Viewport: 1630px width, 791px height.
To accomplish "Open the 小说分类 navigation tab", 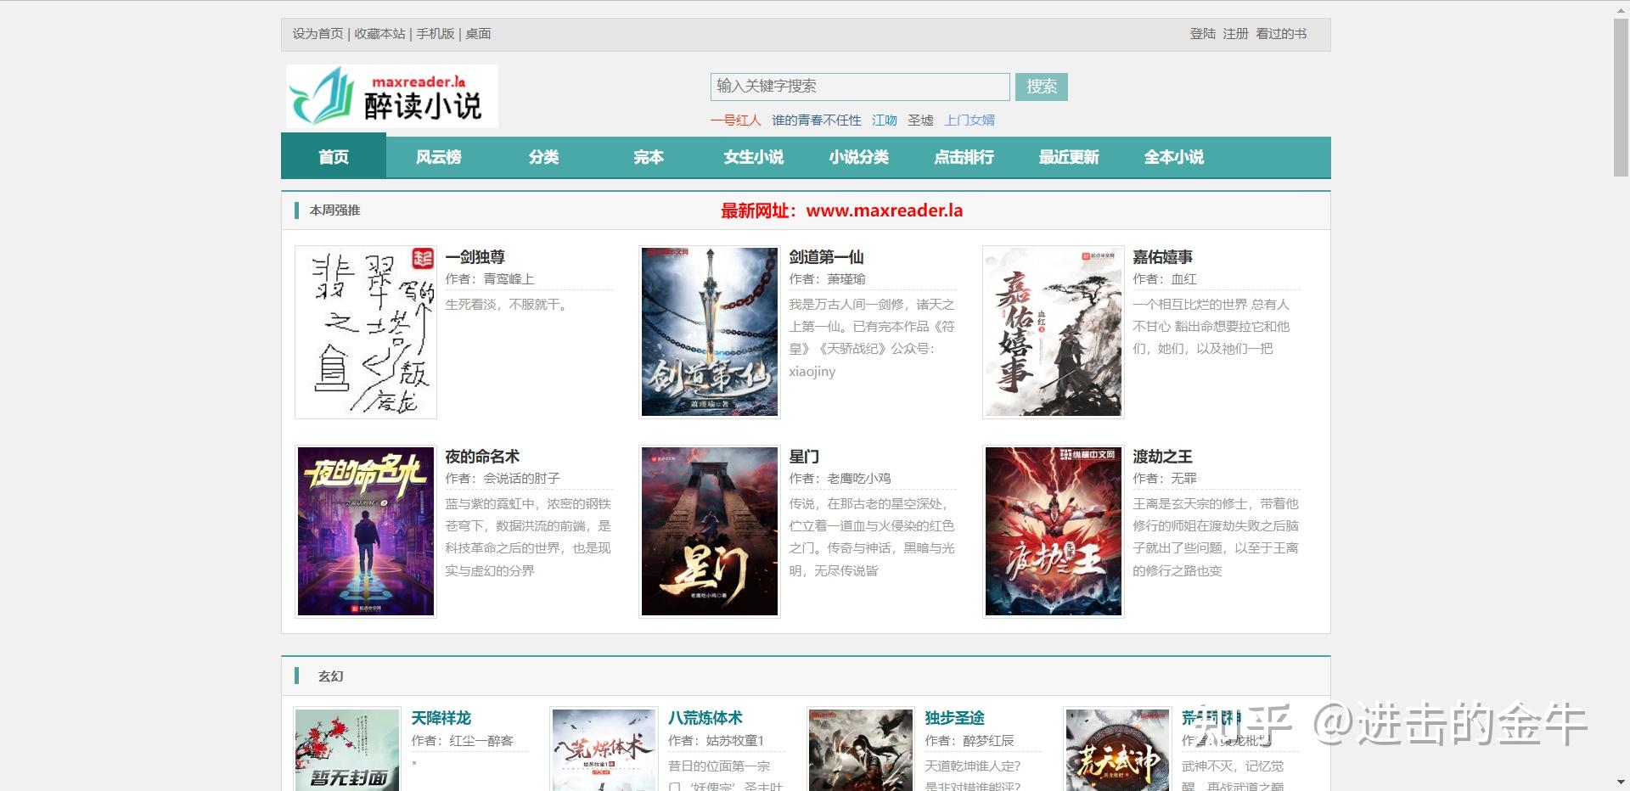I will click(859, 157).
